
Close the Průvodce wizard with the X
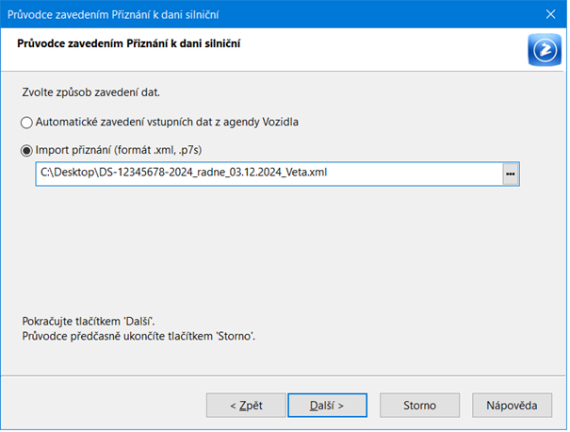(550, 14)
